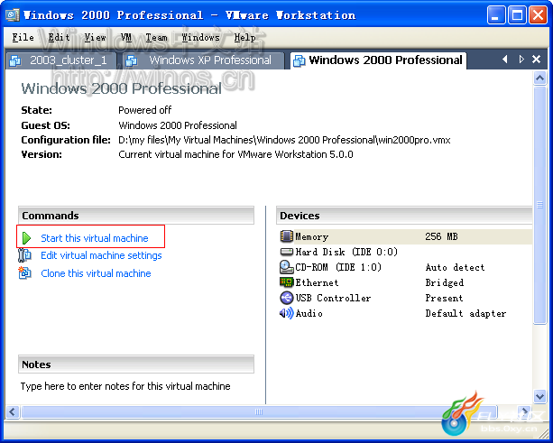Click Edit virtual machine settings link
Screen dimensions: 553x443
(x=101, y=255)
